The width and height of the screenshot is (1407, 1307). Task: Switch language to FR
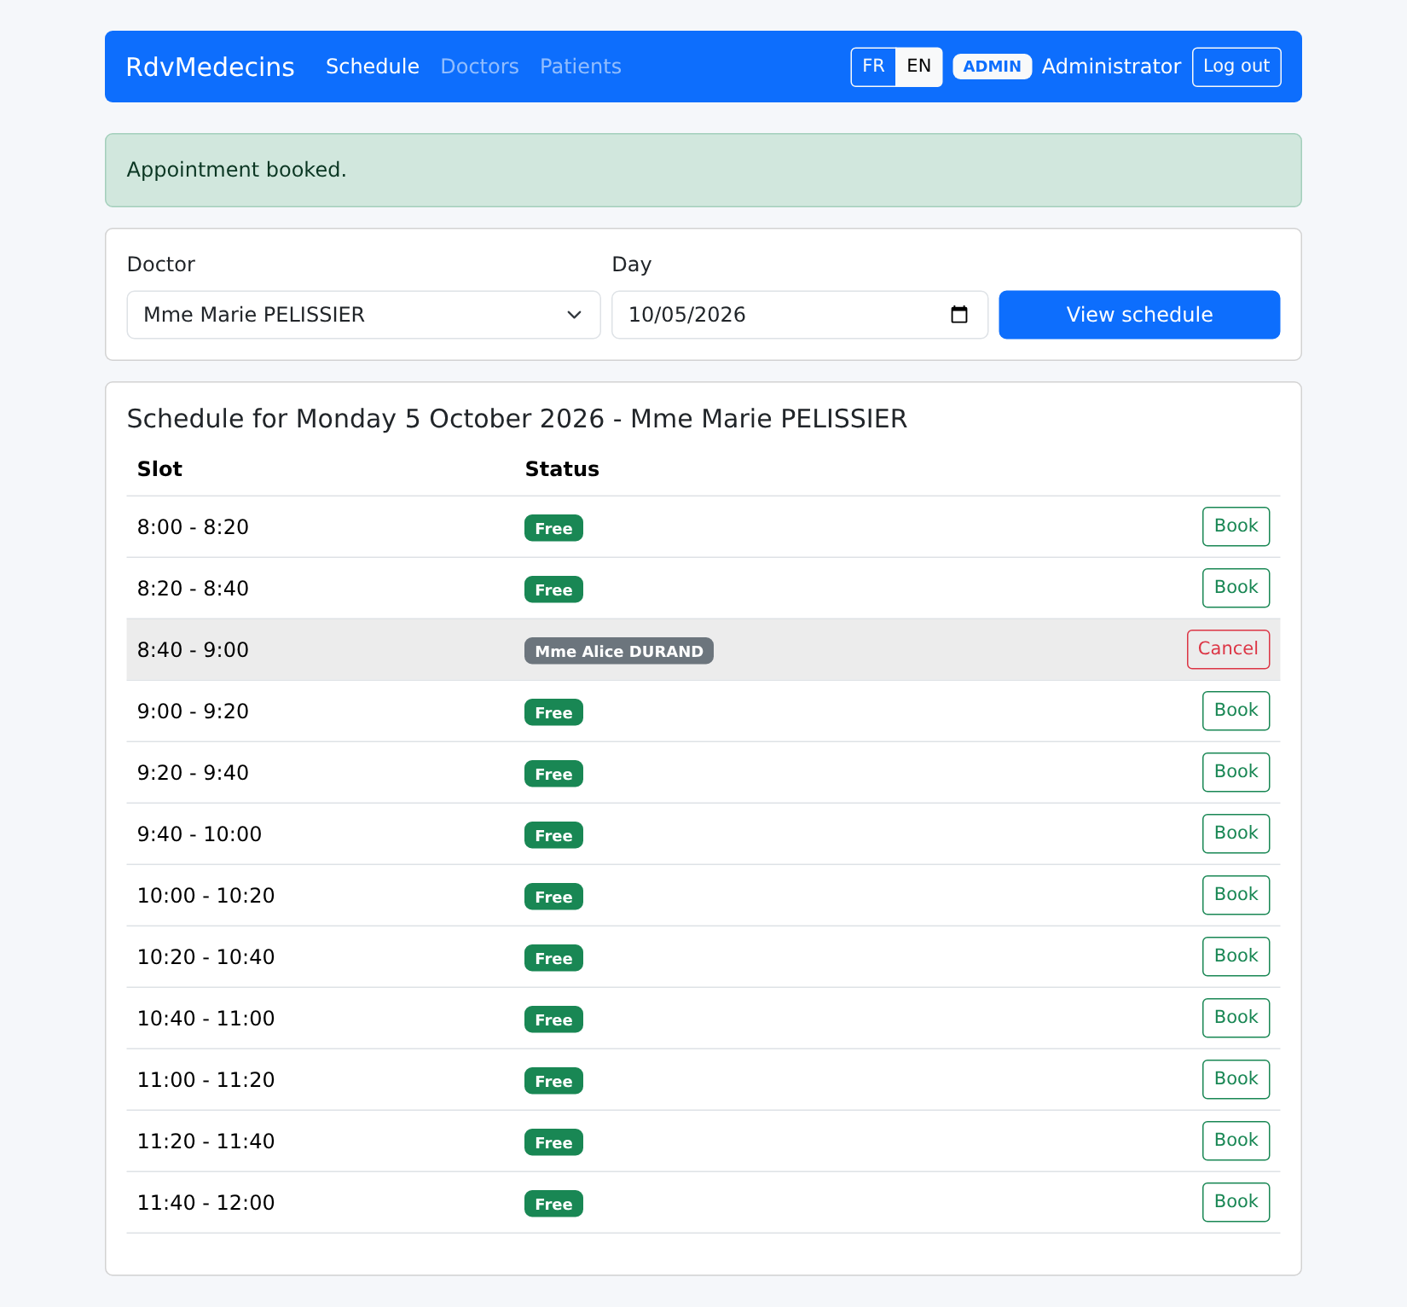point(873,67)
